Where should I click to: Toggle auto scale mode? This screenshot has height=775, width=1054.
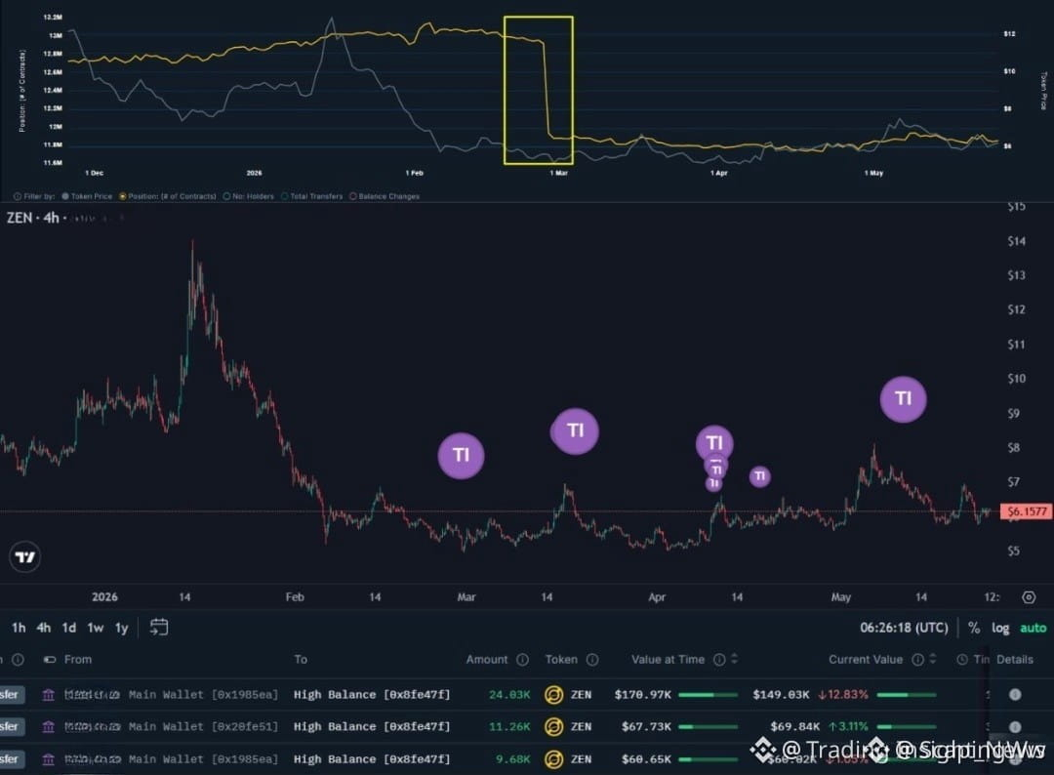(1034, 628)
